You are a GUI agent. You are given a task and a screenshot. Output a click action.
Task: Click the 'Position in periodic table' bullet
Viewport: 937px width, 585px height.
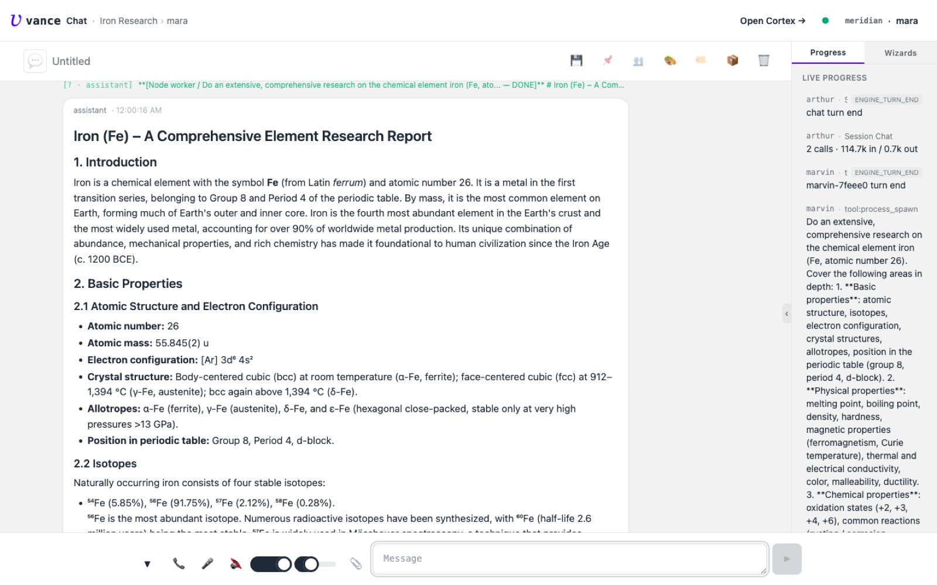(x=211, y=441)
